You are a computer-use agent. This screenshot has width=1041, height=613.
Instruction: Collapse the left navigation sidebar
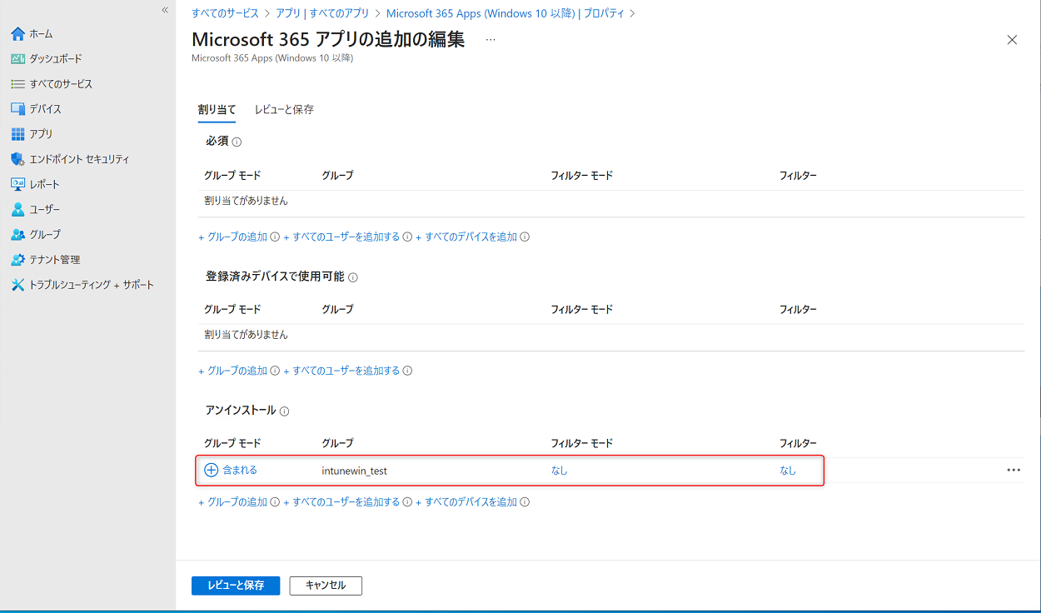tap(165, 10)
